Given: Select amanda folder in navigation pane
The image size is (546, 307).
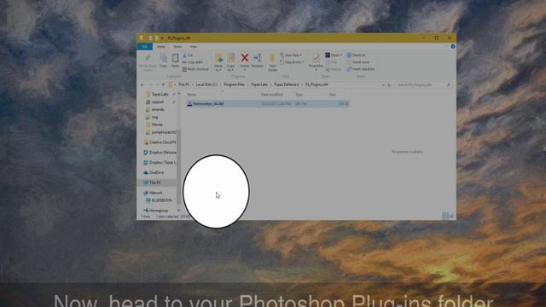Looking at the screenshot, I should (157, 109).
